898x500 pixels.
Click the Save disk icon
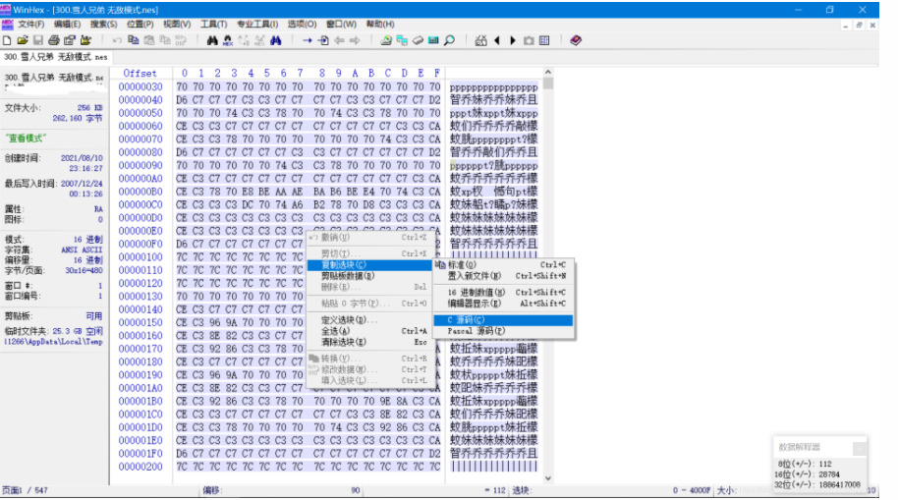point(37,40)
